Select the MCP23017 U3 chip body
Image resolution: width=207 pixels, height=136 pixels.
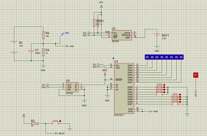point(124,88)
